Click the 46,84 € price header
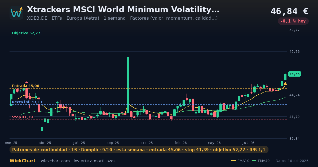This screenshot has width=318, height=167. pos(289,11)
